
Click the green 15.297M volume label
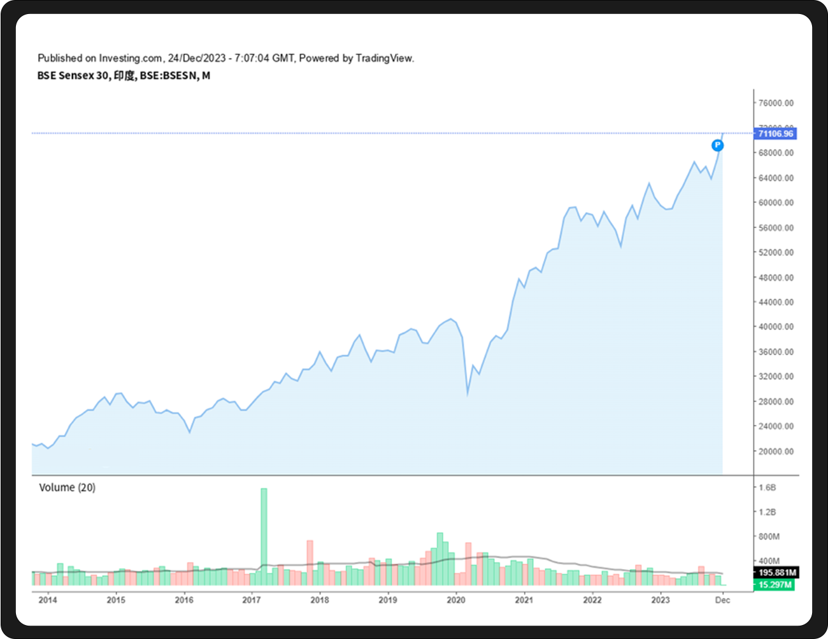point(775,585)
